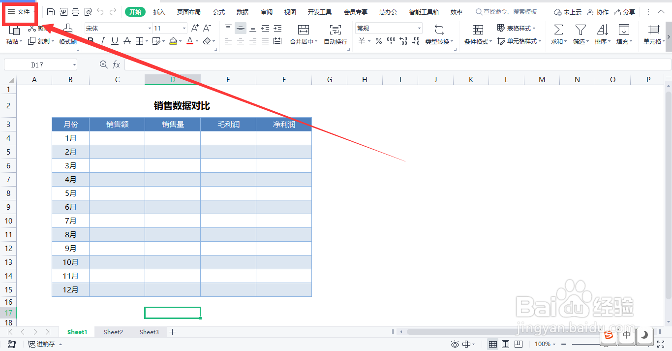Apply underline formatting

click(x=115, y=41)
